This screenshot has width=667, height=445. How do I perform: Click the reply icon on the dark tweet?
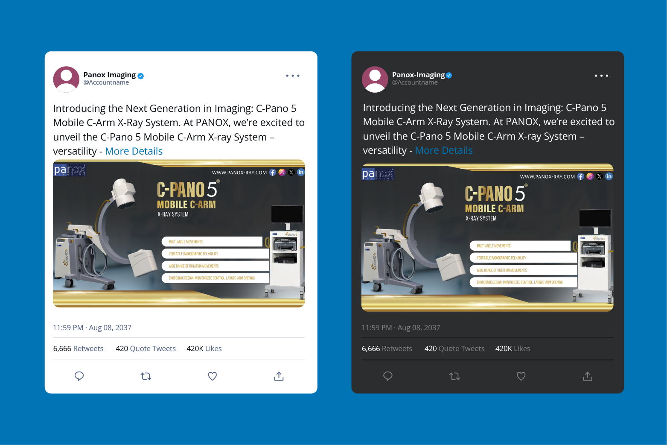tap(388, 376)
